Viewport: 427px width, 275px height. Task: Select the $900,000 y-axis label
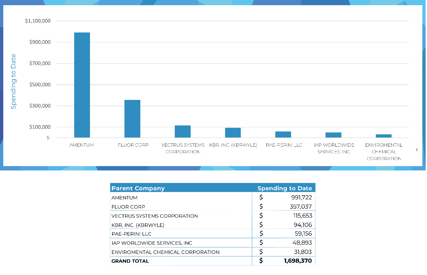click(40, 42)
